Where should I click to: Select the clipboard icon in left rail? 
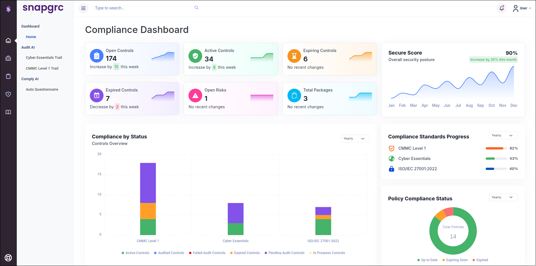[x=8, y=76]
